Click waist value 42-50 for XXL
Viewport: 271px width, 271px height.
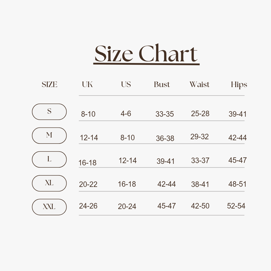pos(200,206)
